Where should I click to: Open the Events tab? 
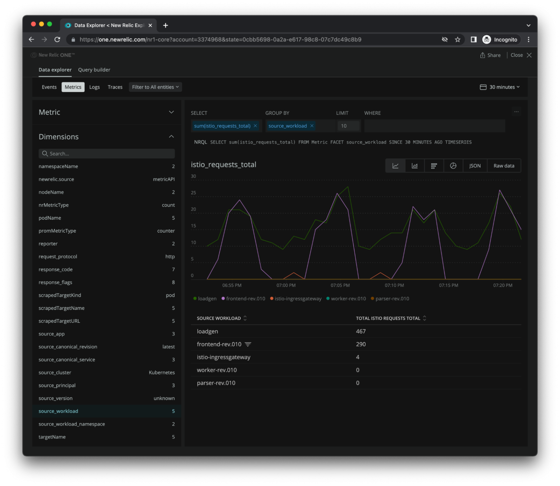point(49,87)
